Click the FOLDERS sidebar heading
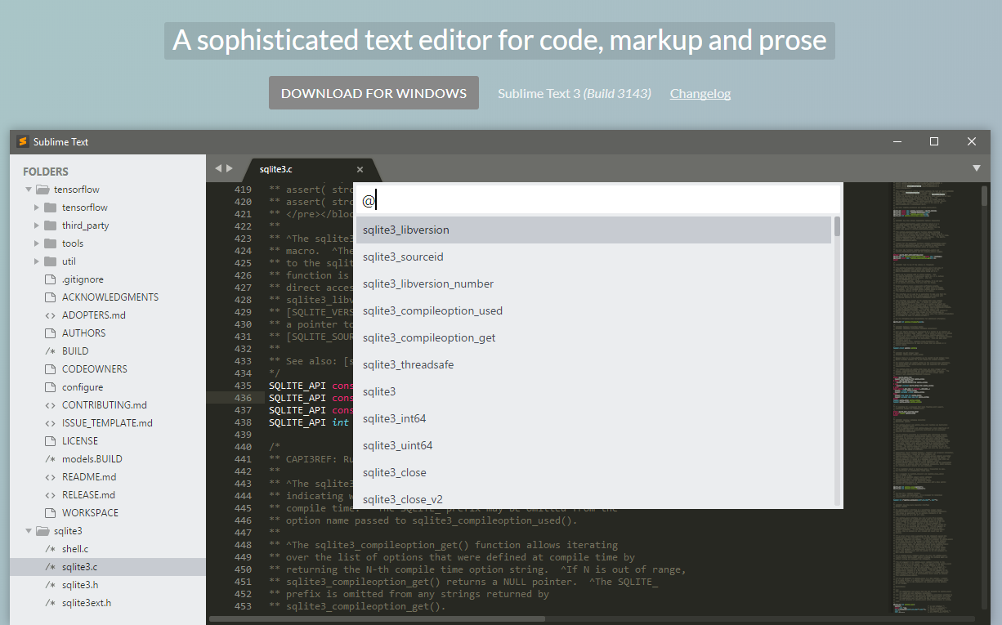The width and height of the screenshot is (1002, 625). [46, 172]
